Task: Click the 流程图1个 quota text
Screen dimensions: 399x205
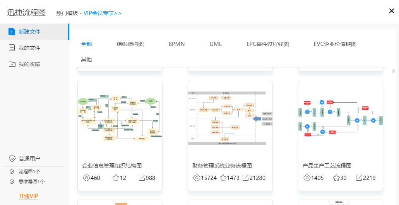Action: [x=29, y=172]
